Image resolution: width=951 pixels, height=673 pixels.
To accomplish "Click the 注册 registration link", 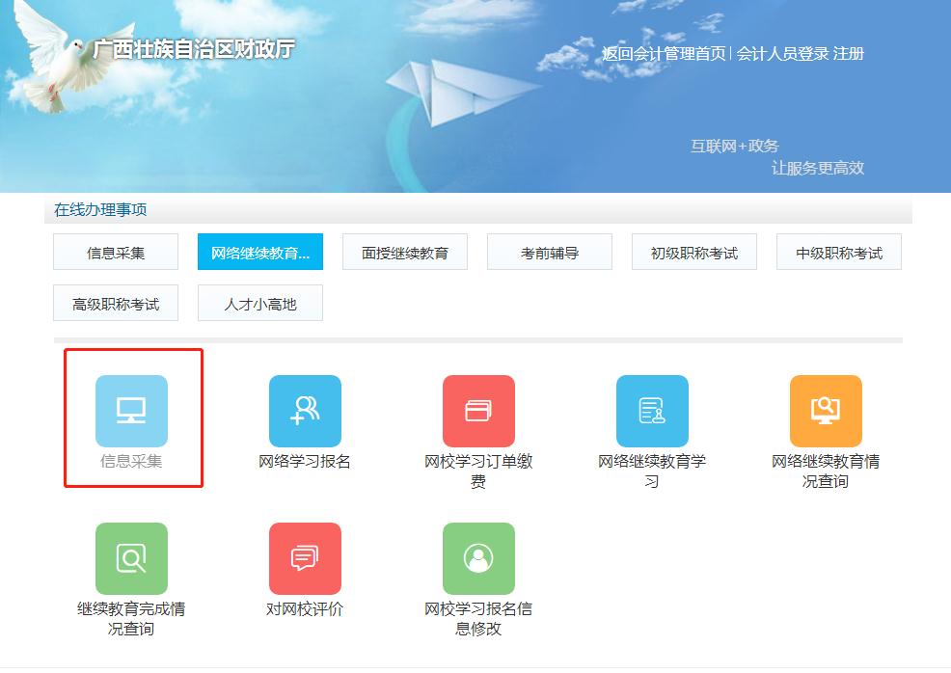I will click(851, 54).
